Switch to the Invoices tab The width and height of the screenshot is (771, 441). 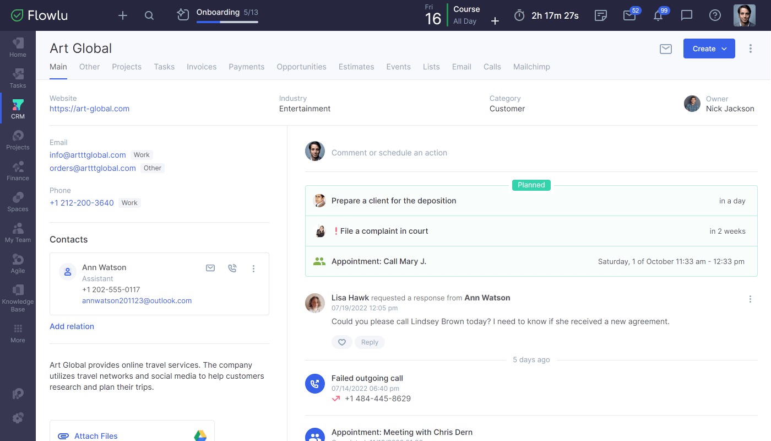pyautogui.click(x=202, y=67)
